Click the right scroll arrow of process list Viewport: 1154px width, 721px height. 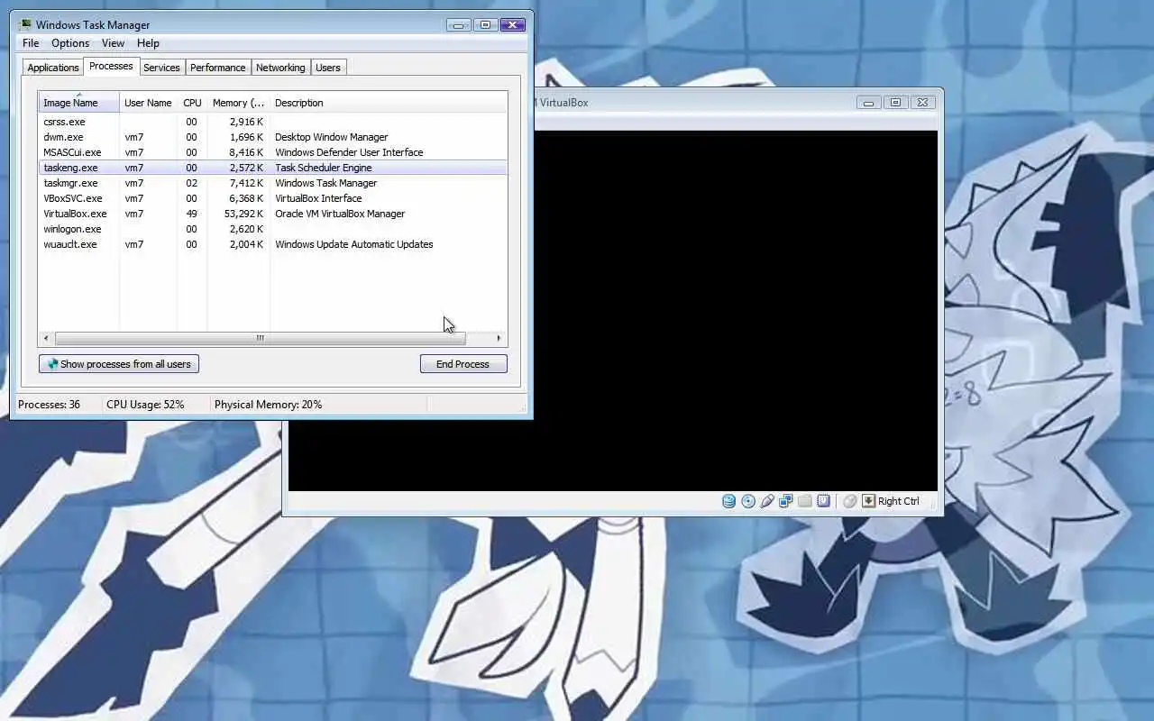pyautogui.click(x=499, y=338)
